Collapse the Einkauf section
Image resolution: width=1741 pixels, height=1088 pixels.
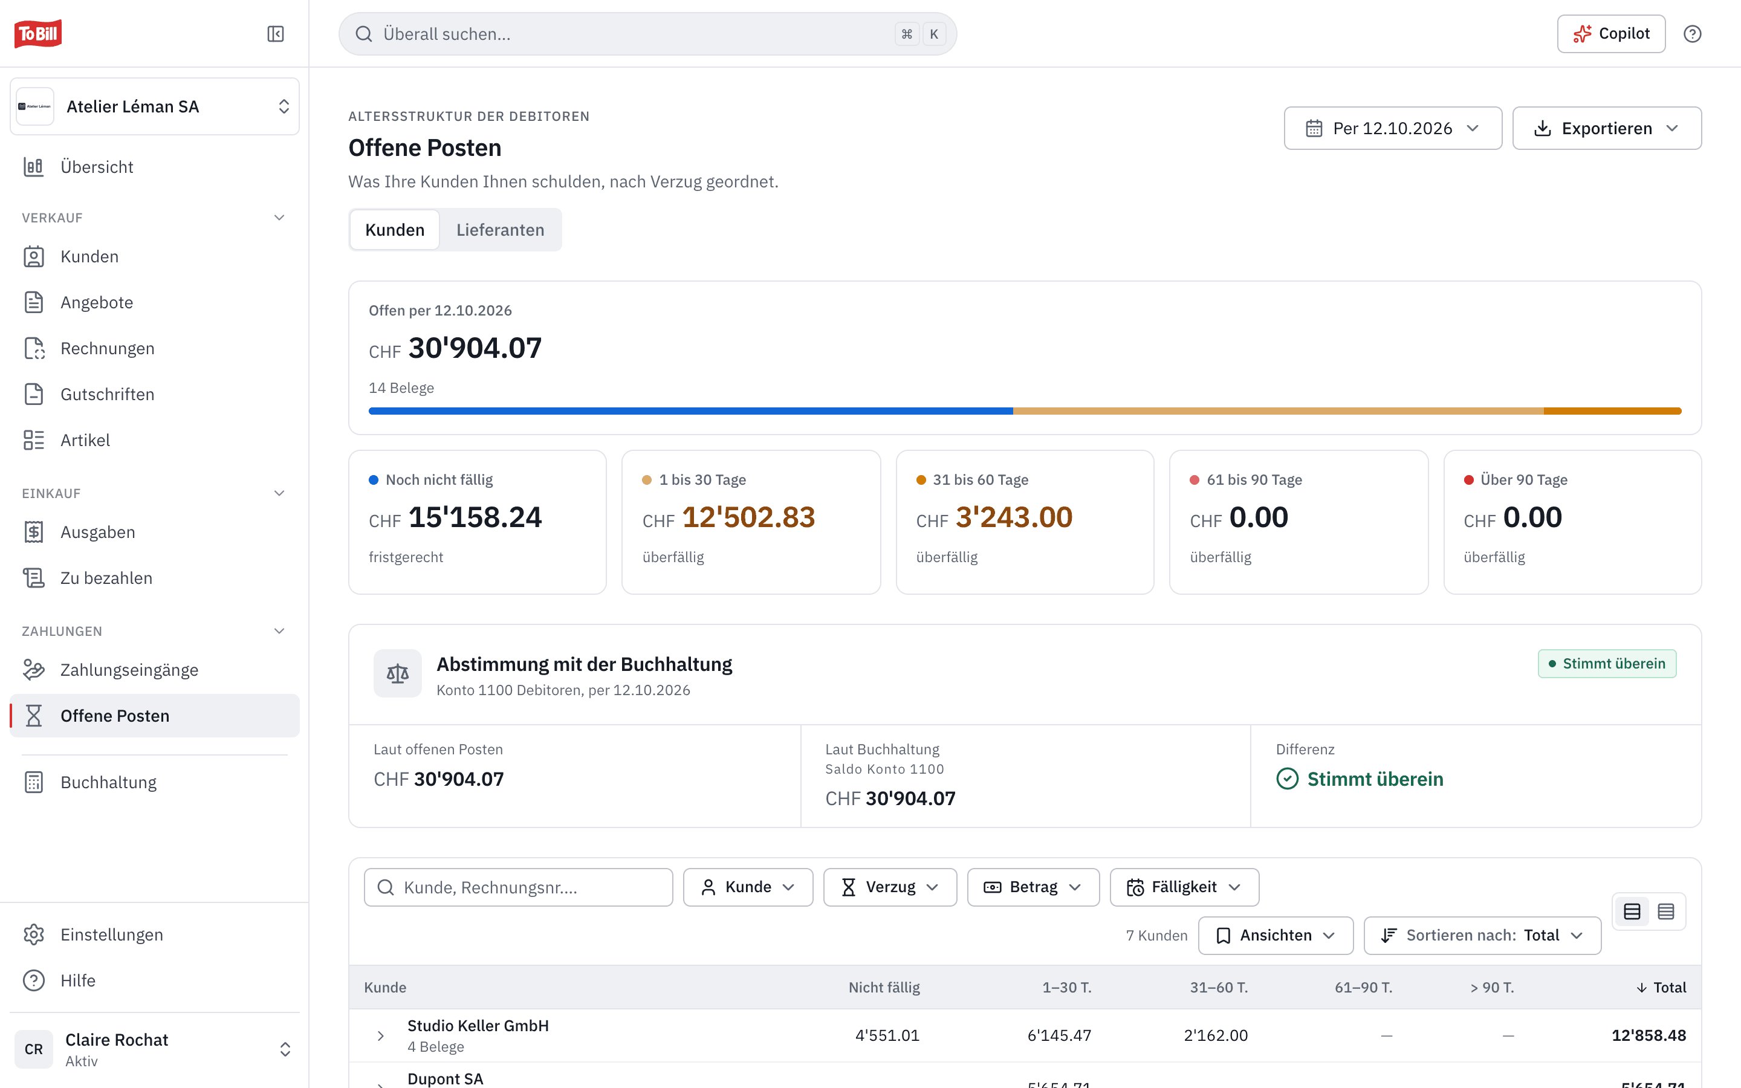point(279,493)
